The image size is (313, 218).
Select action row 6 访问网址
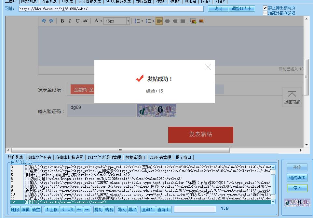coord(140,179)
